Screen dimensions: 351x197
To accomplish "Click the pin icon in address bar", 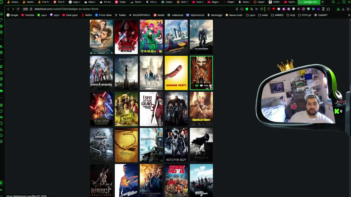I will click(x=237, y=9).
